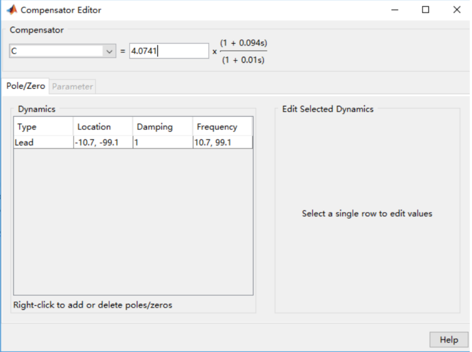The height and width of the screenshot is (352, 472).
Task: Maximize the Compensator Editor window
Action: (x=425, y=10)
